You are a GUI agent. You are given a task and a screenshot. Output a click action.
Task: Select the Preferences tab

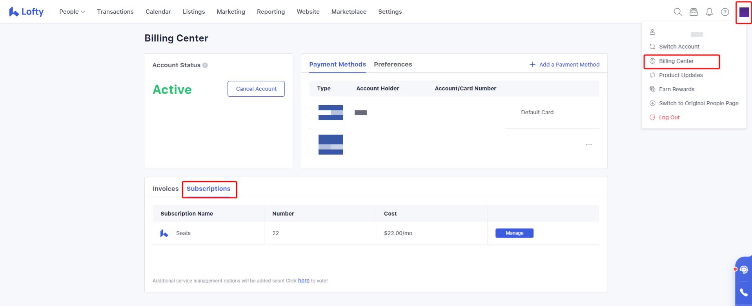tap(393, 64)
